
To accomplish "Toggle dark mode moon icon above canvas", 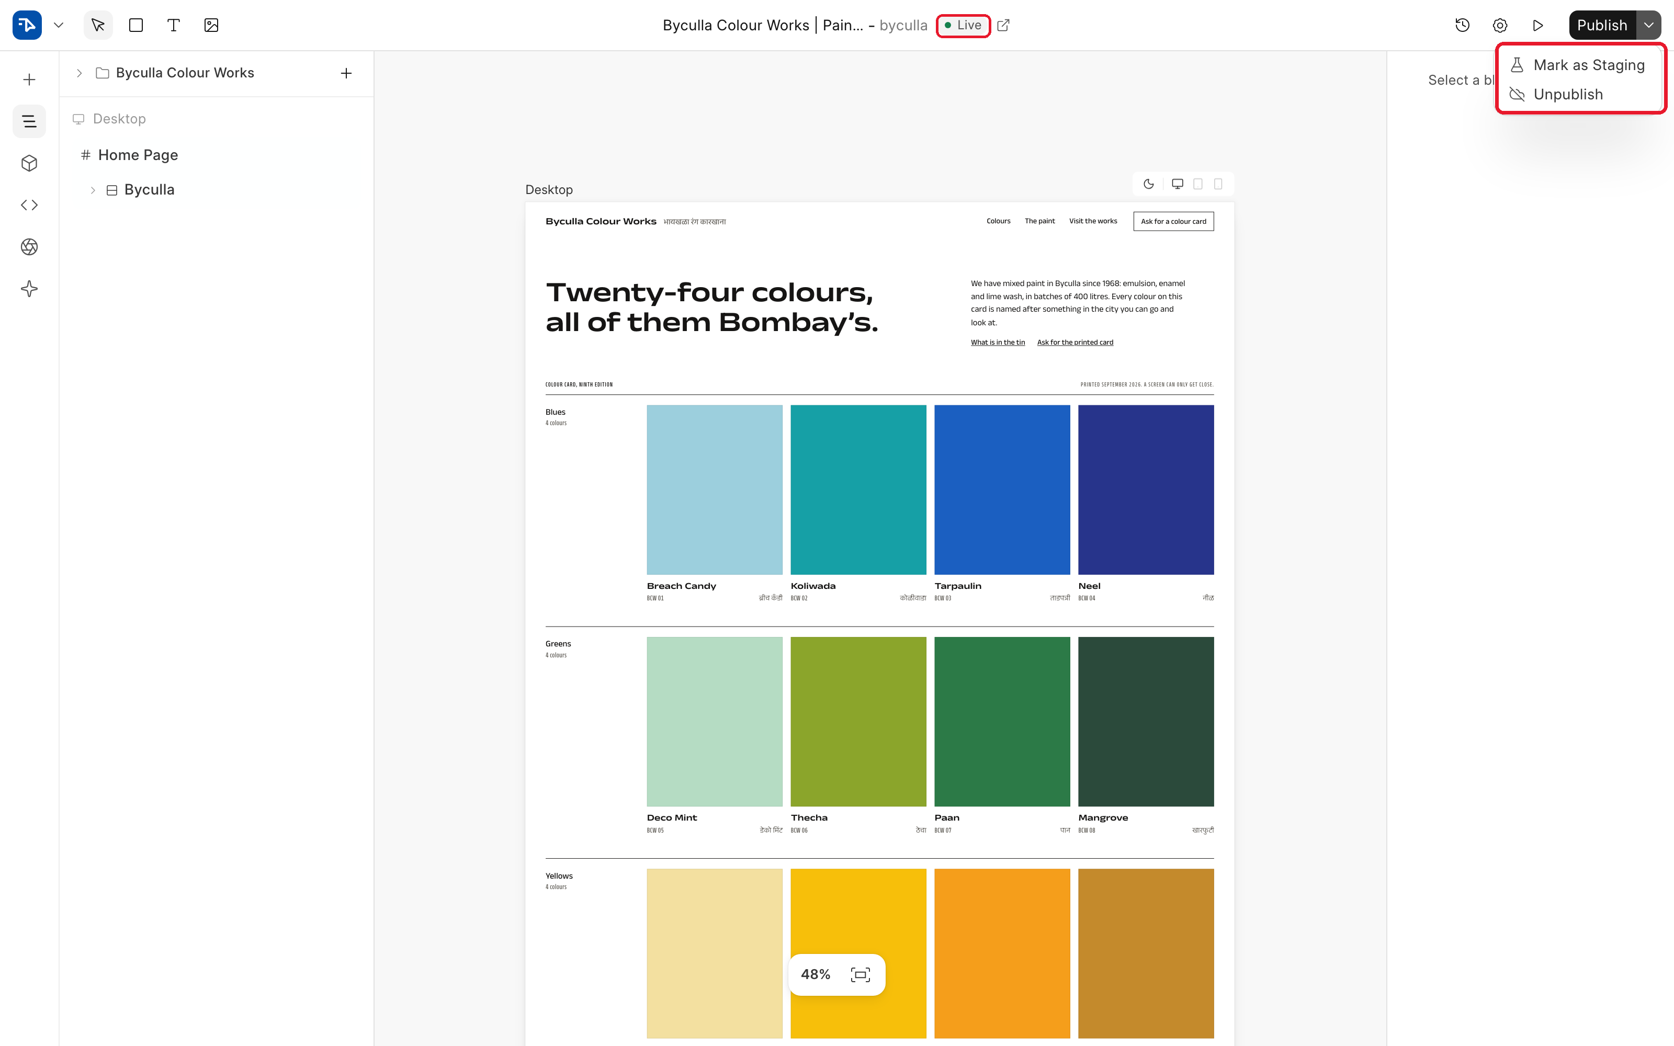I will pos(1148,184).
